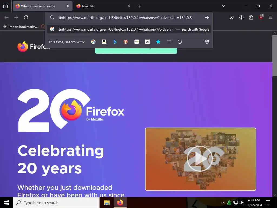Go forward with the forward arrow
This screenshot has height=208, width=277.
point(16,17)
